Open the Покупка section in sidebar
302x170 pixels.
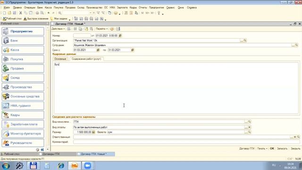click(23, 59)
